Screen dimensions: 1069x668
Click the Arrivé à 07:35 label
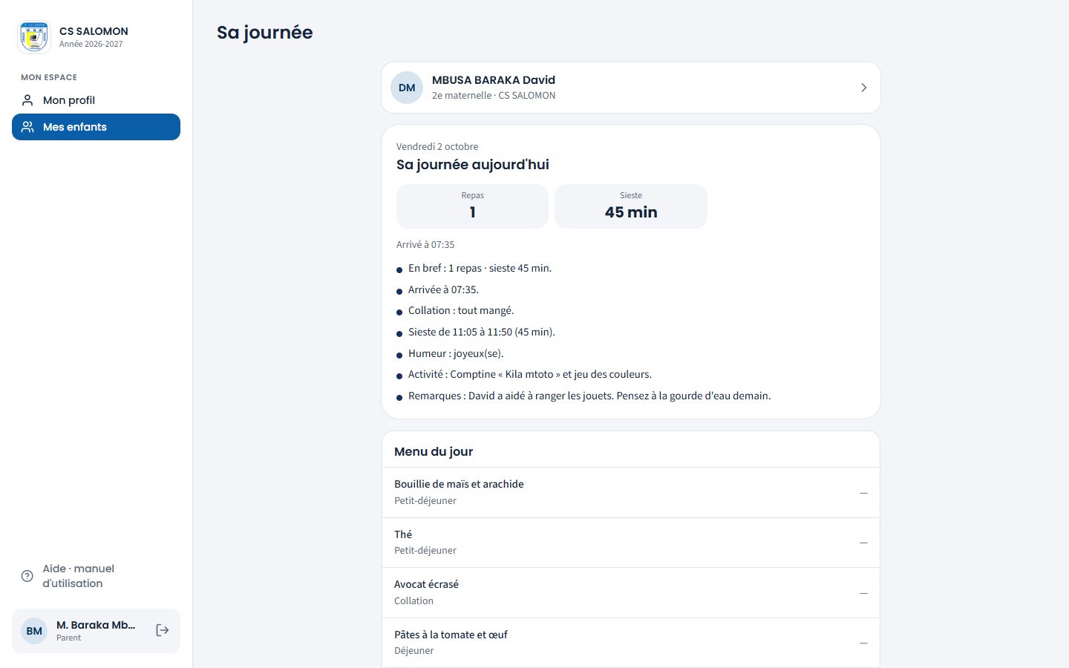click(425, 244)
